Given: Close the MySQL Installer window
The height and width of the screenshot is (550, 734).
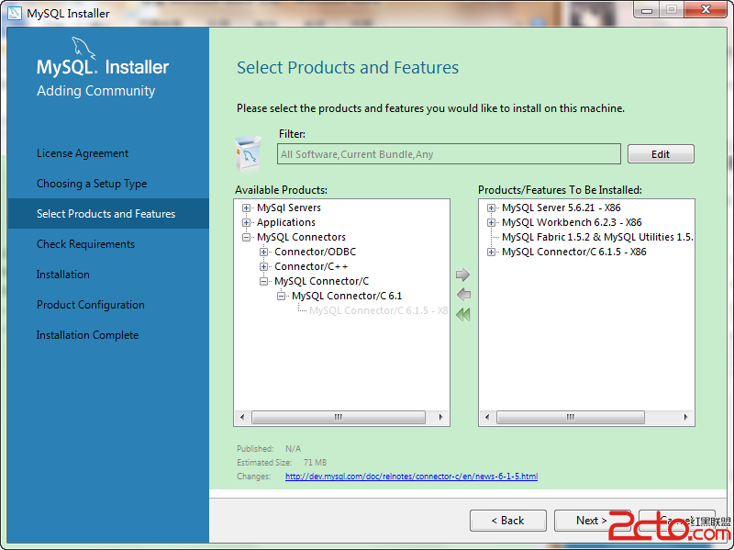Looking at the screenshot, I should [706, 9].
